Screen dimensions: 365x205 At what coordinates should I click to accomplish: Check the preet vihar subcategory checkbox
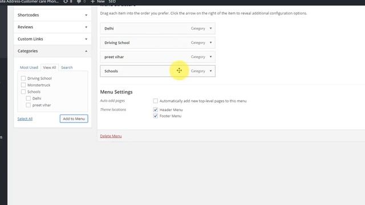coord(28,105)
